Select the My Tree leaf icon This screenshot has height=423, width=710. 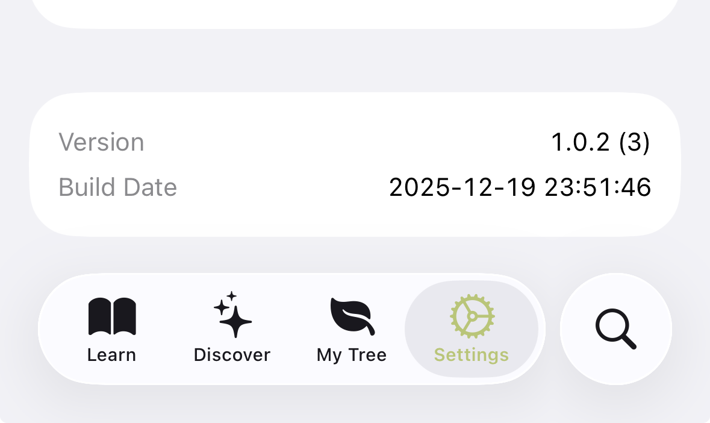point(352,316)
